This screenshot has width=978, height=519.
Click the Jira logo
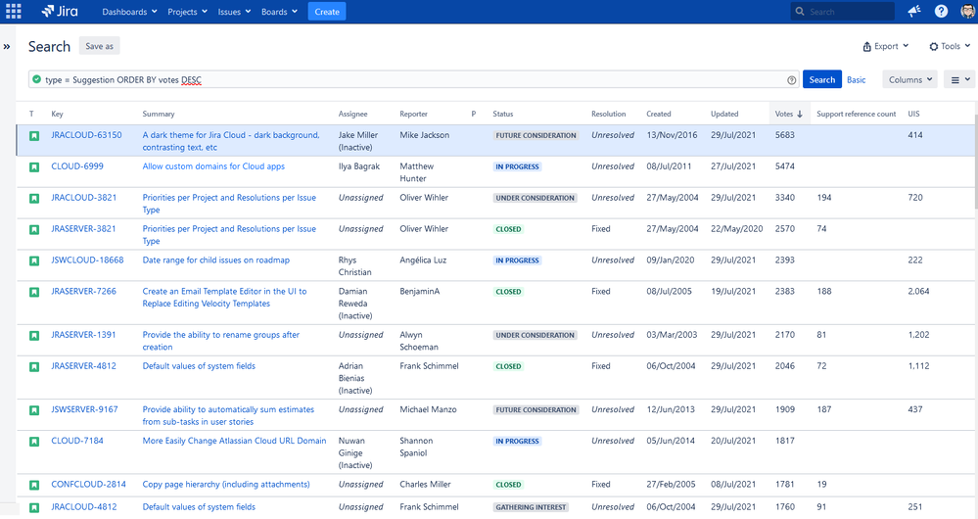pos(64,12)
